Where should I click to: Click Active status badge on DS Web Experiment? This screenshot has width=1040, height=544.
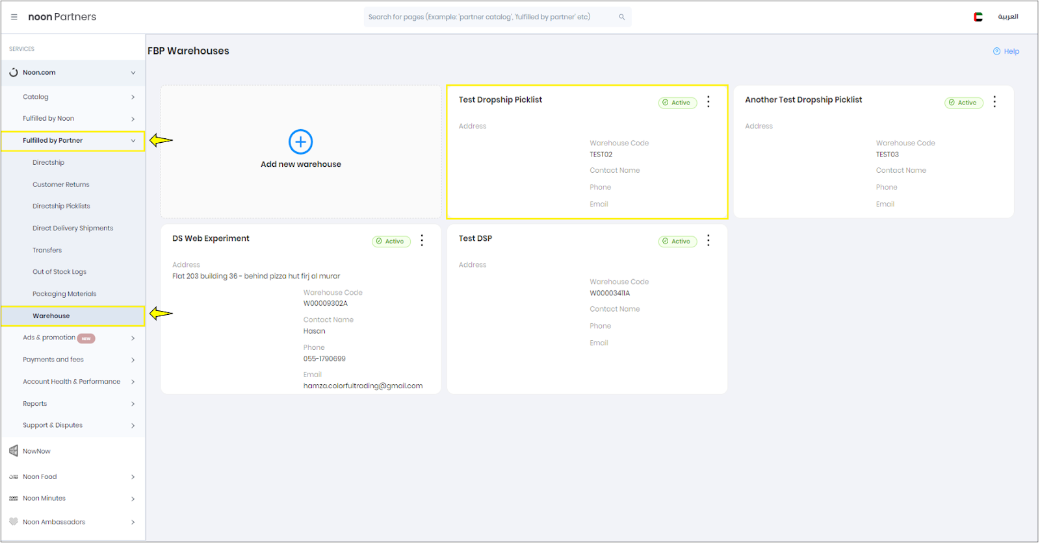pos(391,241)
